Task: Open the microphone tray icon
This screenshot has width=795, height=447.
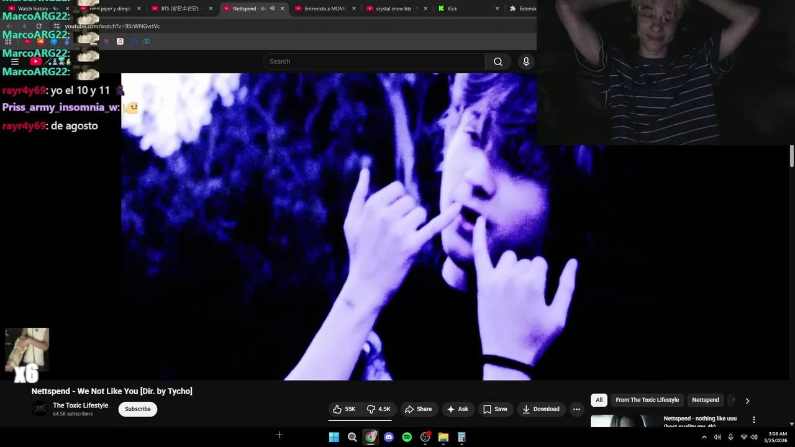Action: (730, 437)
